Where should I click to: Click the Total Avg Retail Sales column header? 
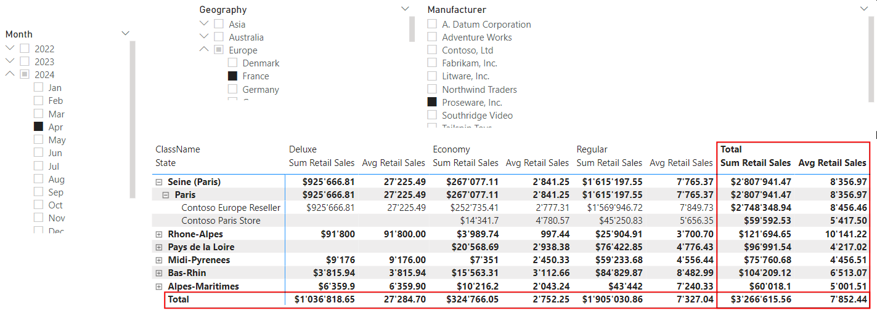tap(832, 163)
